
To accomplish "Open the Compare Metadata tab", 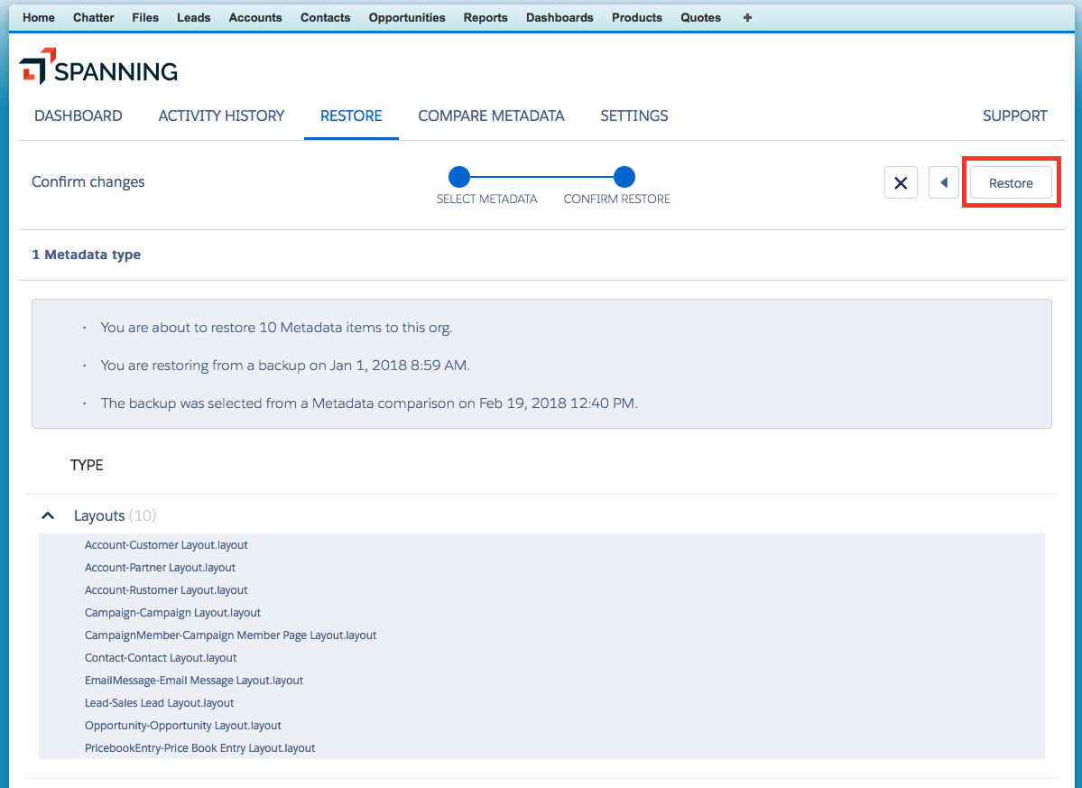I will (491, 116).
